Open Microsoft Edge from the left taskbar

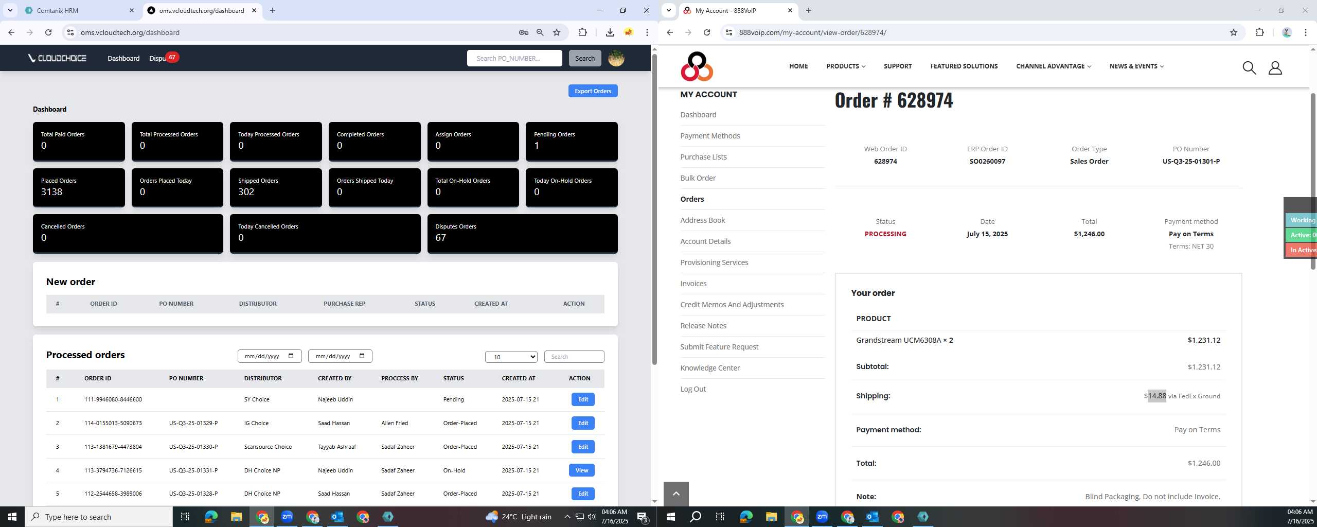(211, 516)
